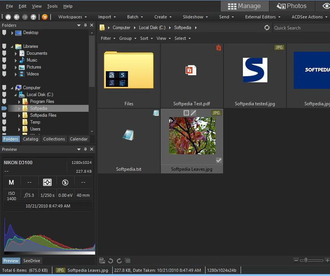The image size is (330, 276).
Task: Rotate left using bottom toolbar icon
Action: pos(110,261)
